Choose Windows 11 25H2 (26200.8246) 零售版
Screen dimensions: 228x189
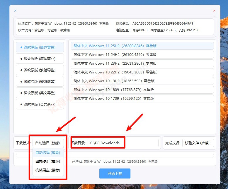[142, 46]
